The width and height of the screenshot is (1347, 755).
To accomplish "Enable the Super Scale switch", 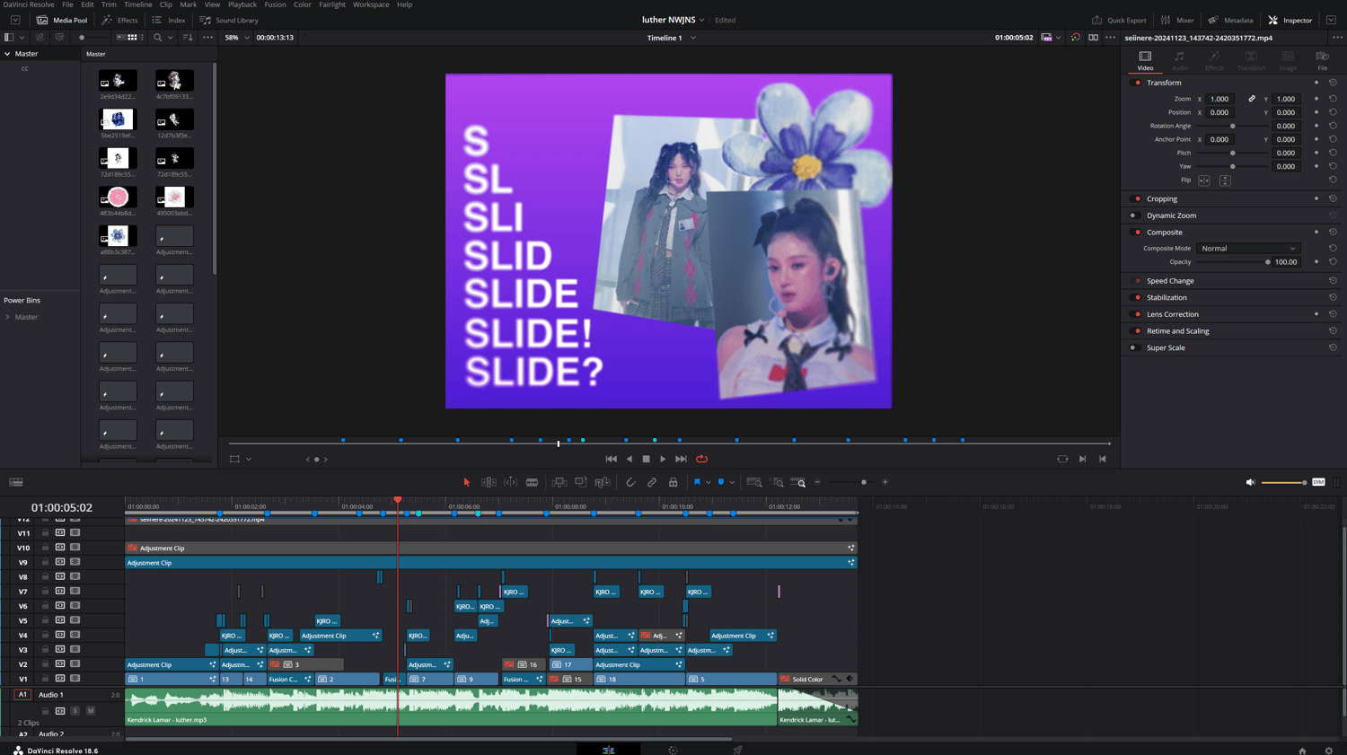I will point(1134,347).
